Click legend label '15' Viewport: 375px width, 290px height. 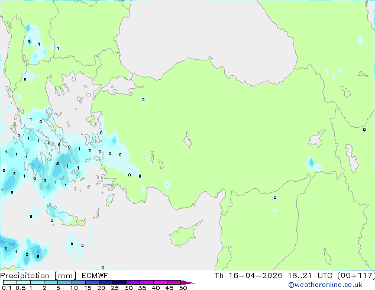[88, 288]
